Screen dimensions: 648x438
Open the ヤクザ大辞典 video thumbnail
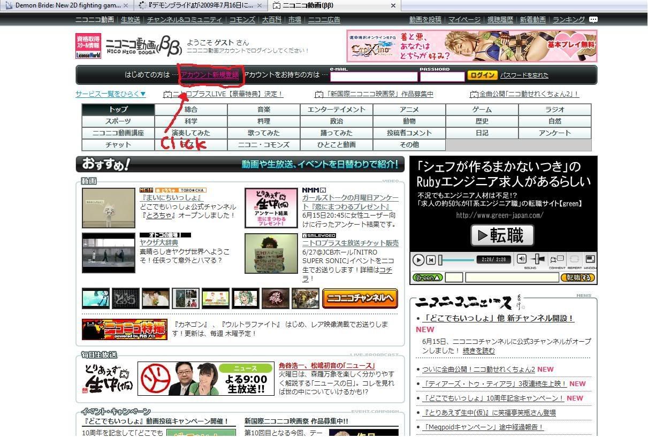coord(109,253)
